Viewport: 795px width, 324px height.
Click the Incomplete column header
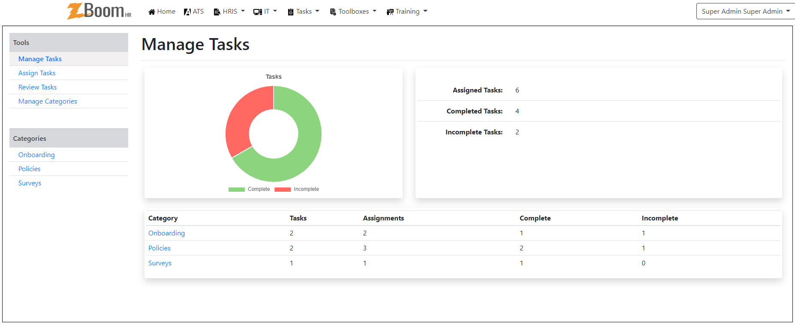660,218
